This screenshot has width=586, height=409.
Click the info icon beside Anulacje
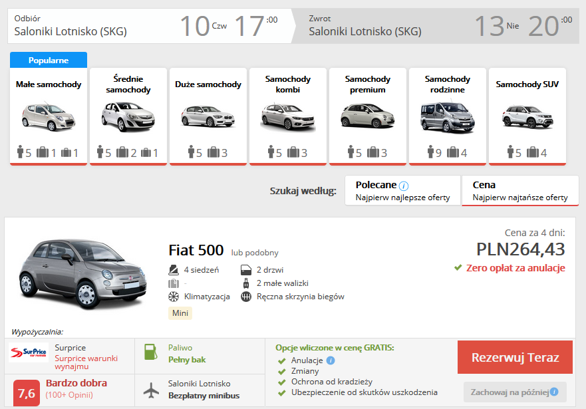coord(331,360)
